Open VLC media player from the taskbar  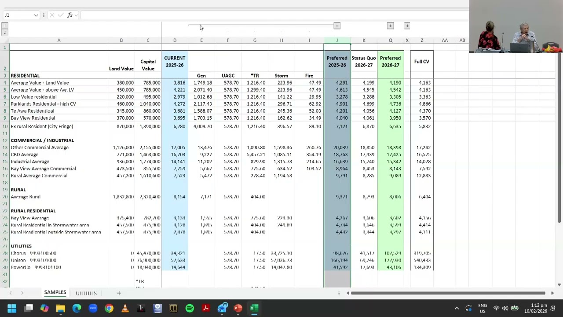click(x=125, y=308)
